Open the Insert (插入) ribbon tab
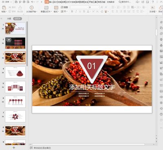The height and width of the screenshot is (150, 163). pos(51,2)
